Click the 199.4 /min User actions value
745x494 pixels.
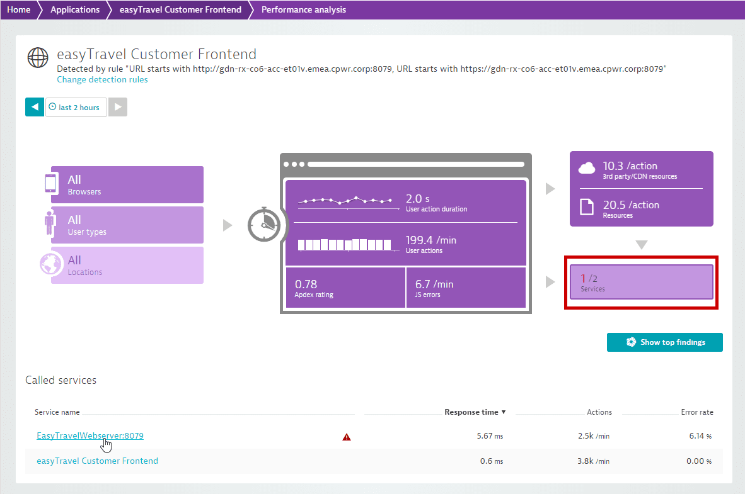(x=431, y=240)
